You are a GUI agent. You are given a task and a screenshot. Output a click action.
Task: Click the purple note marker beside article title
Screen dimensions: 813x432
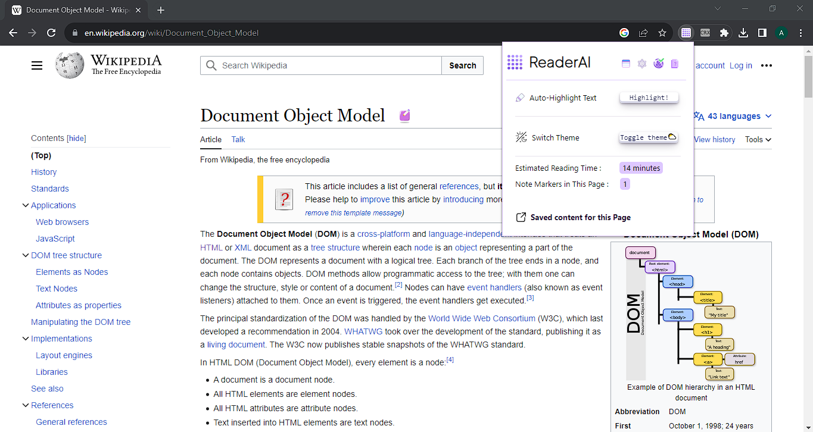405,115
